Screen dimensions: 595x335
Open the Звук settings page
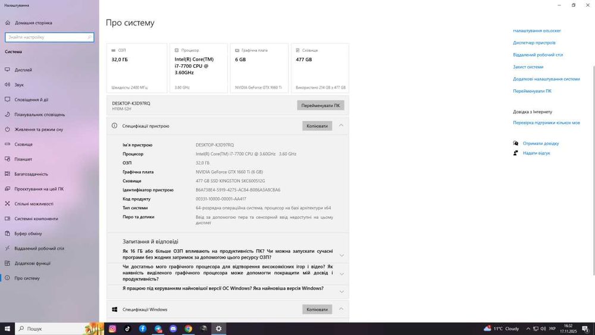[x=49, y=84]
